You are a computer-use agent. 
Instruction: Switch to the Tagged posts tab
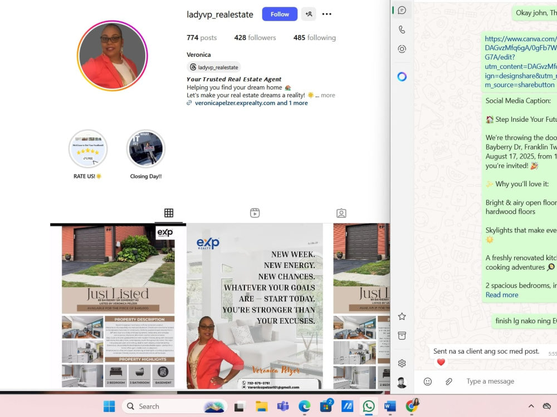[x=341, y=213]
